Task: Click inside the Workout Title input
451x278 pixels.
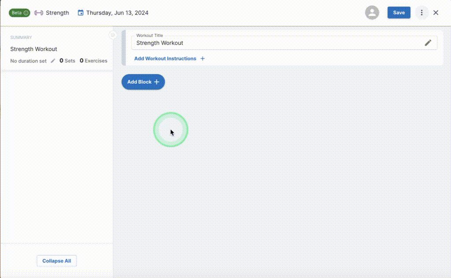Action: [x=220, y=43]
